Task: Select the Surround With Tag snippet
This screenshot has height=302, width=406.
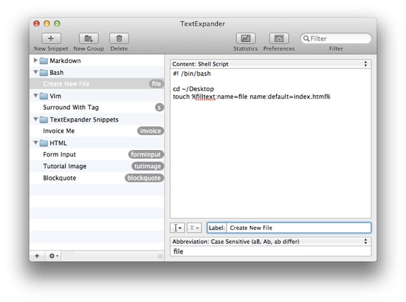Action: pos(97,107)
